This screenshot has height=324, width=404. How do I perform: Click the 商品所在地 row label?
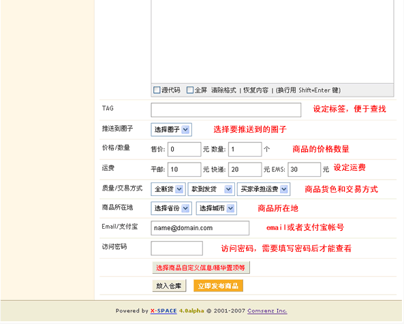coord(117,207)
